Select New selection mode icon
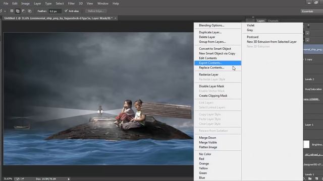This screenshot has height=181, width=323. (12, 11)
